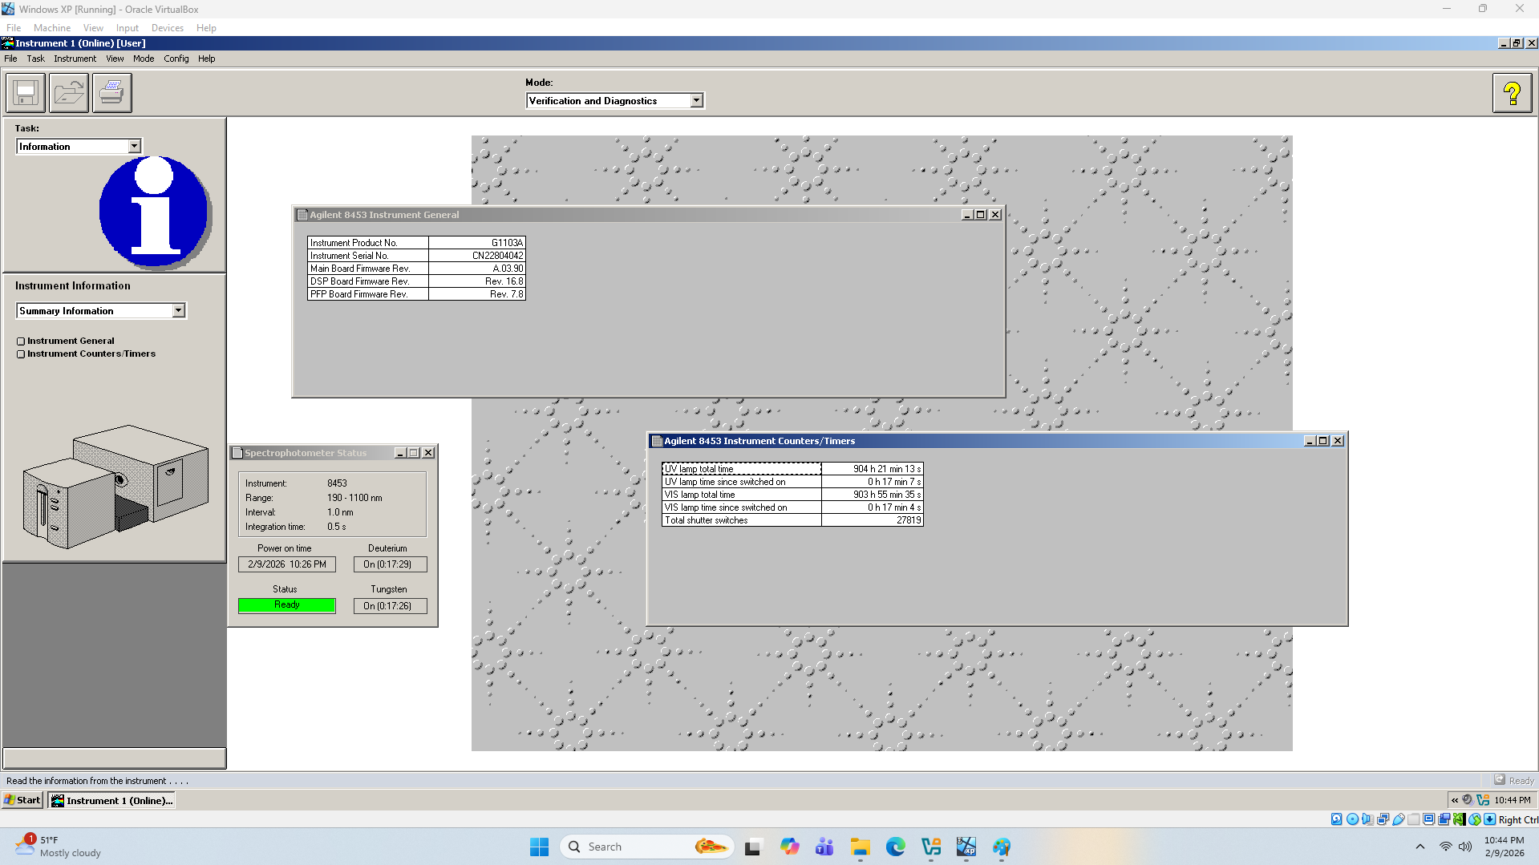
Task: Click VirtualBox mouse integration status icon
Action: pos(1474,819)
